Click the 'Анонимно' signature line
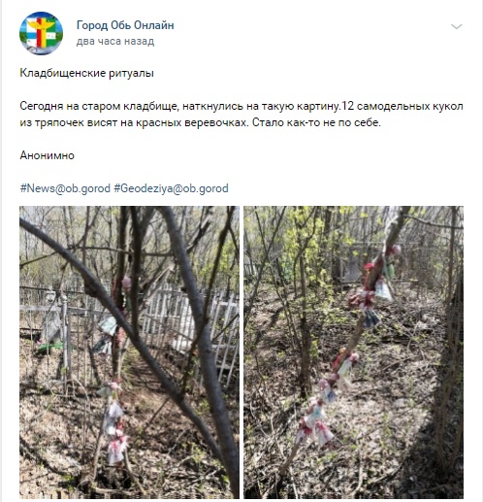Image resolution: width=483 pixels, height=502 pixels. click(48, 155)
